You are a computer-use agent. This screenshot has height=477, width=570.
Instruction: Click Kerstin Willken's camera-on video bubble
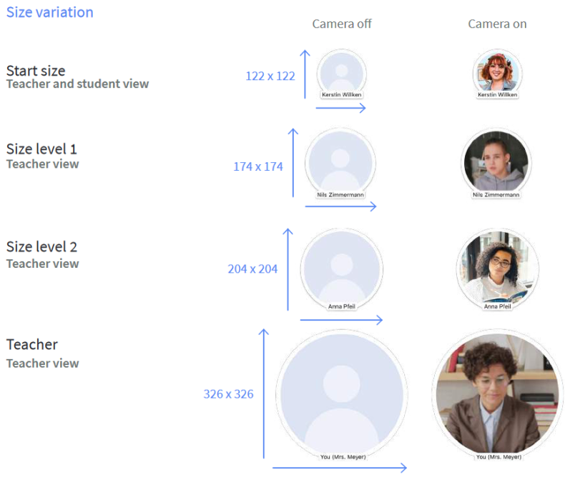pos(497,74)
